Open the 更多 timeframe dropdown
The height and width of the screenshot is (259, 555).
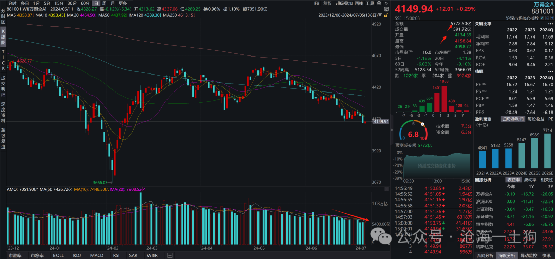[x=123, y=3]
